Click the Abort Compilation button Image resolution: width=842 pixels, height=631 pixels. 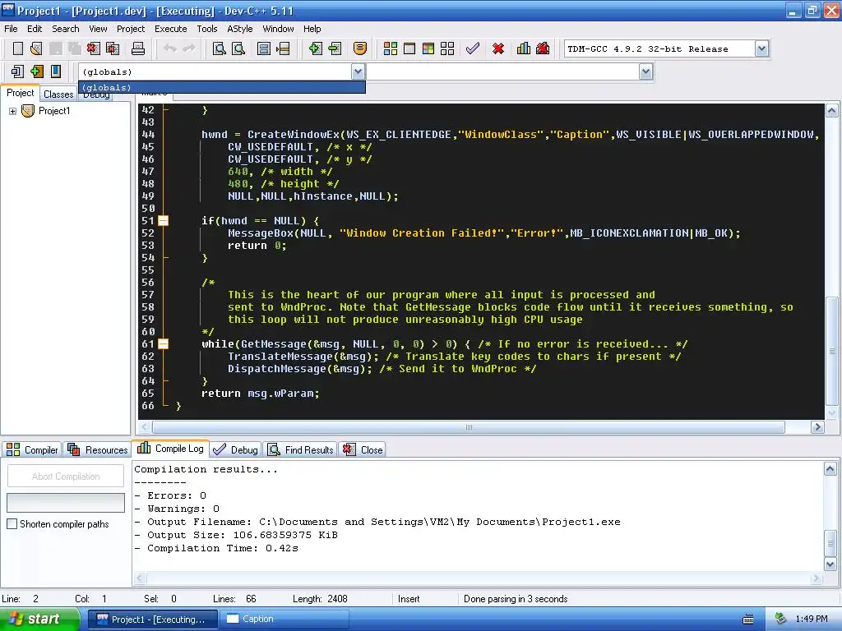(66, 477)
